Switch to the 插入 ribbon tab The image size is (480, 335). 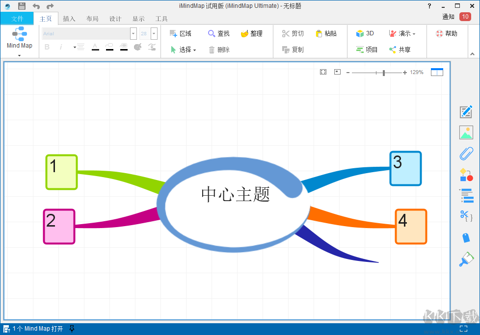68,19
